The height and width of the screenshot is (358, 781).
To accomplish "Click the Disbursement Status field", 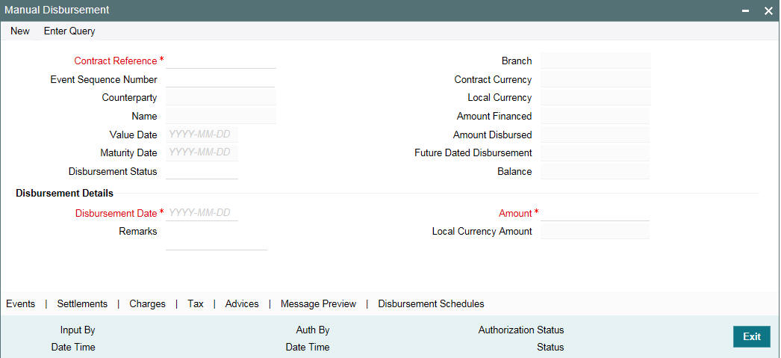I will click(x=202, y=171).
